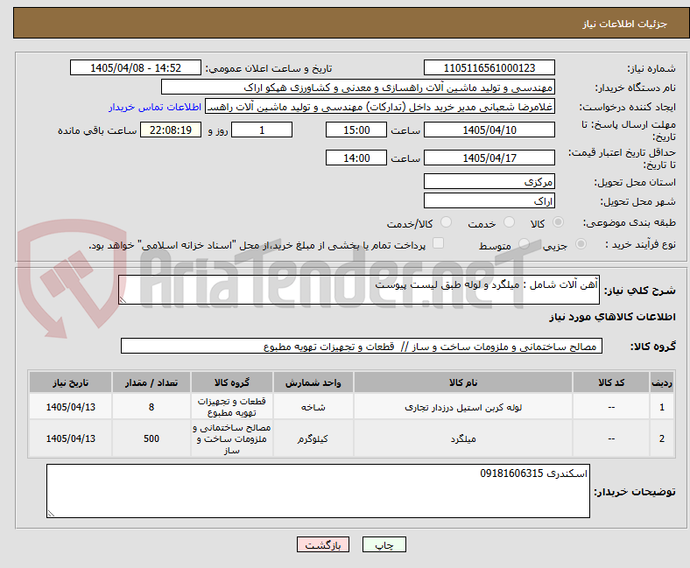This screenshot has width=690, height=568.
Task: Click the validity time field 14:00
Action: pyautogui.click(x=356, y=158)
